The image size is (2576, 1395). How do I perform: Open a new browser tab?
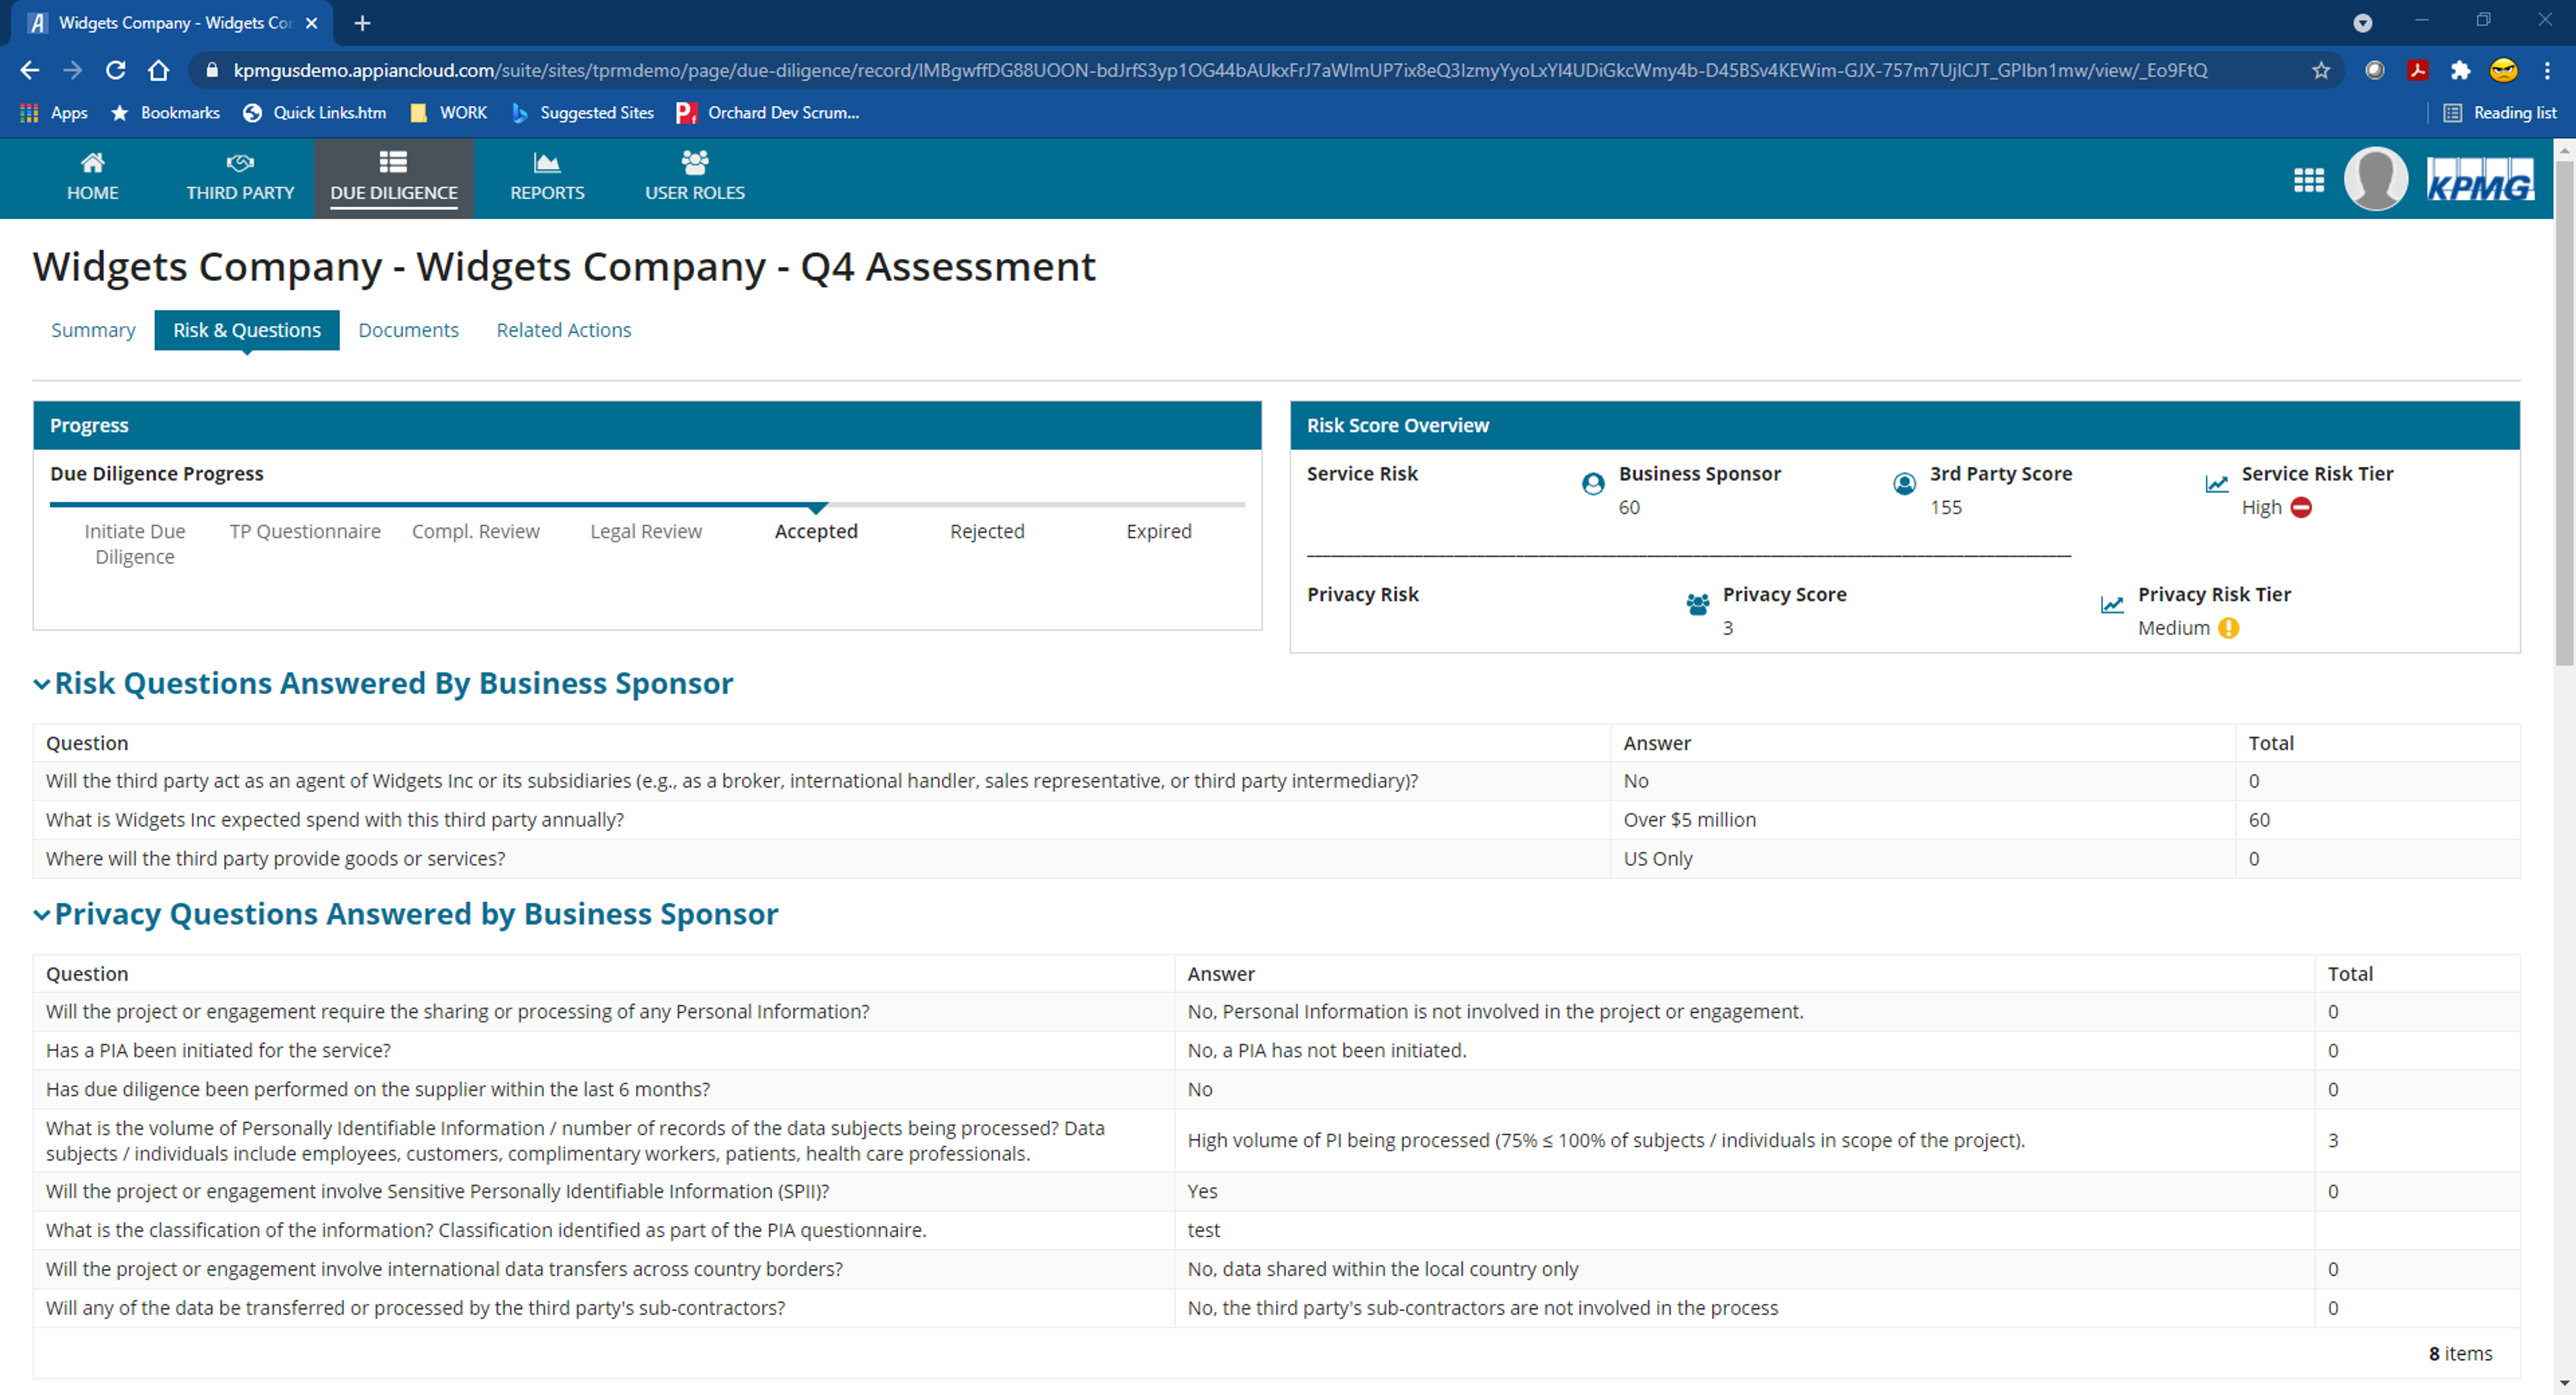pos(362,23)
